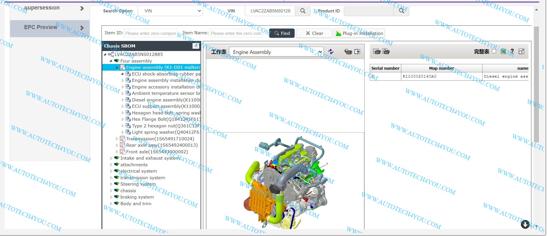The width and height of the screenshot is (547, 236).
Task: Click the Transmission(1S65491710024) node icon
Action: pos(123,139)
